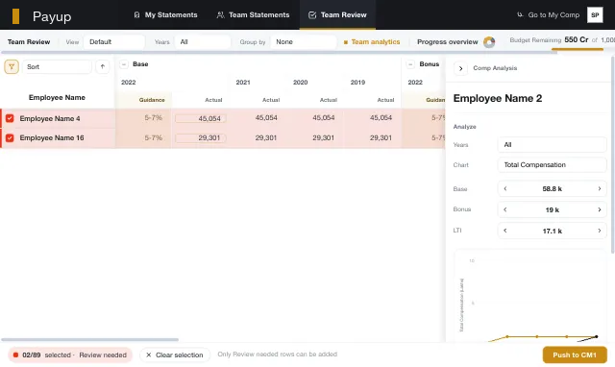Click the 5-7% Base guidance for Employee Name 16
Screen dimensions: 615x367
(x=154, y=137)
